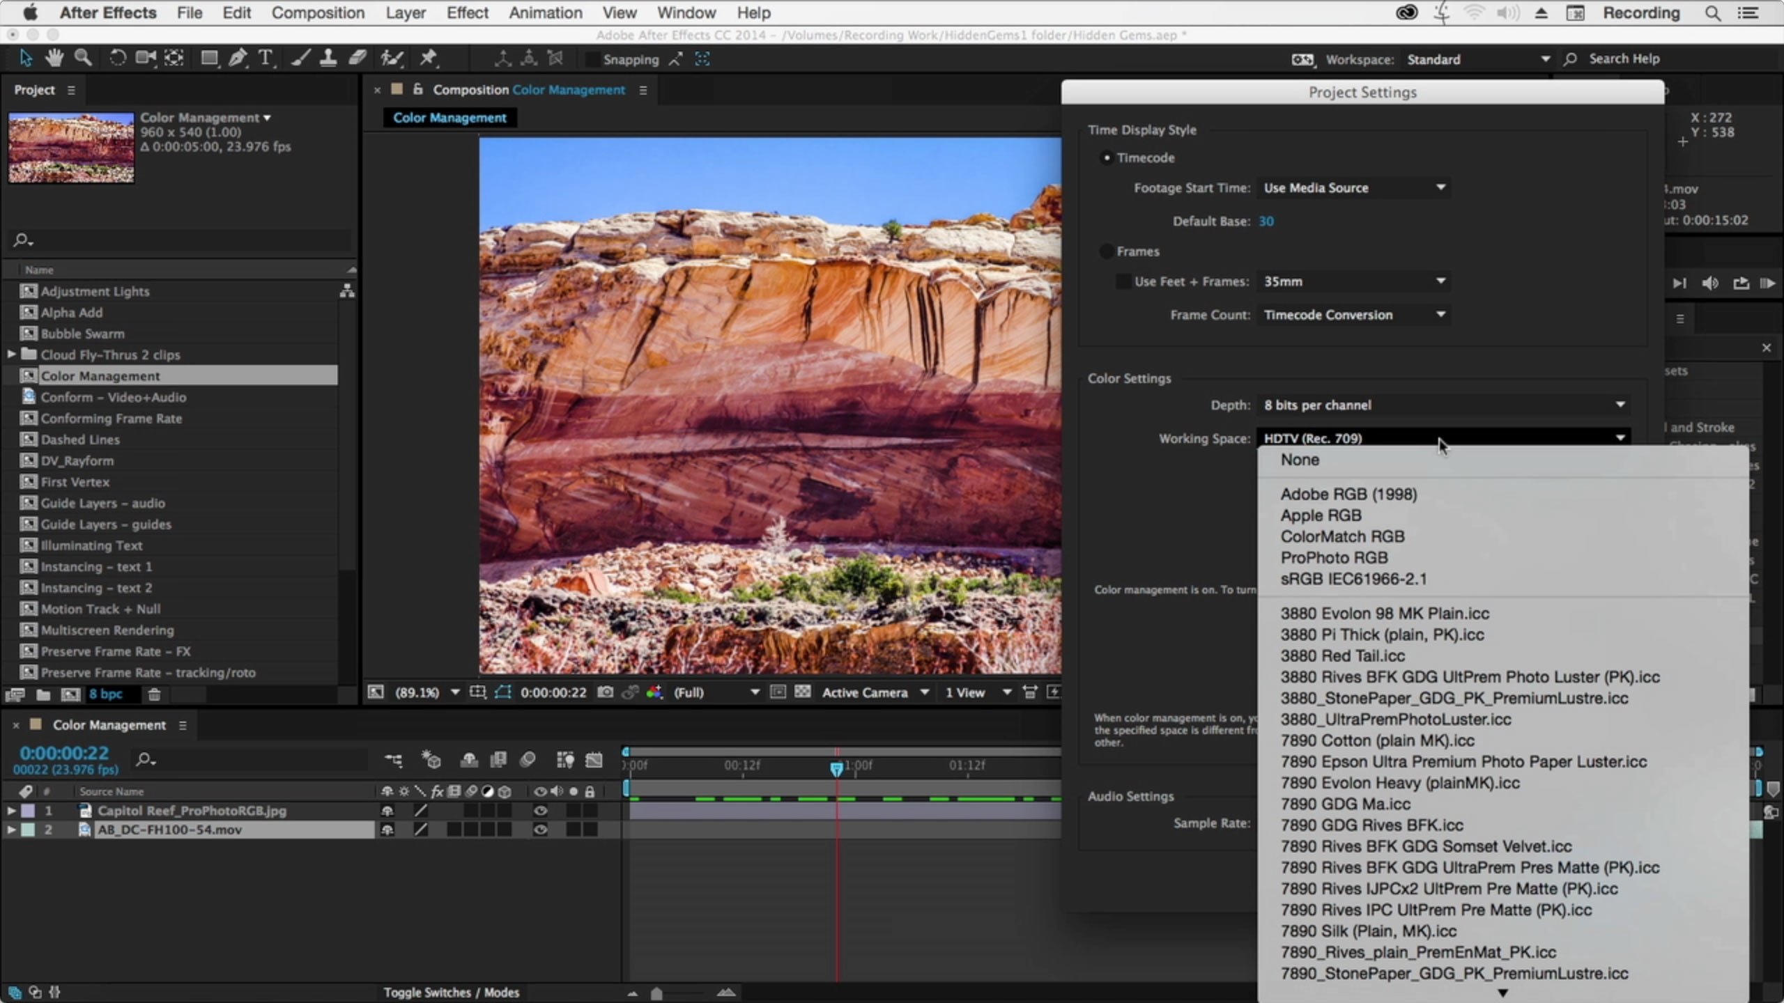Select the Rectangle shape tool

coord(209,59)
